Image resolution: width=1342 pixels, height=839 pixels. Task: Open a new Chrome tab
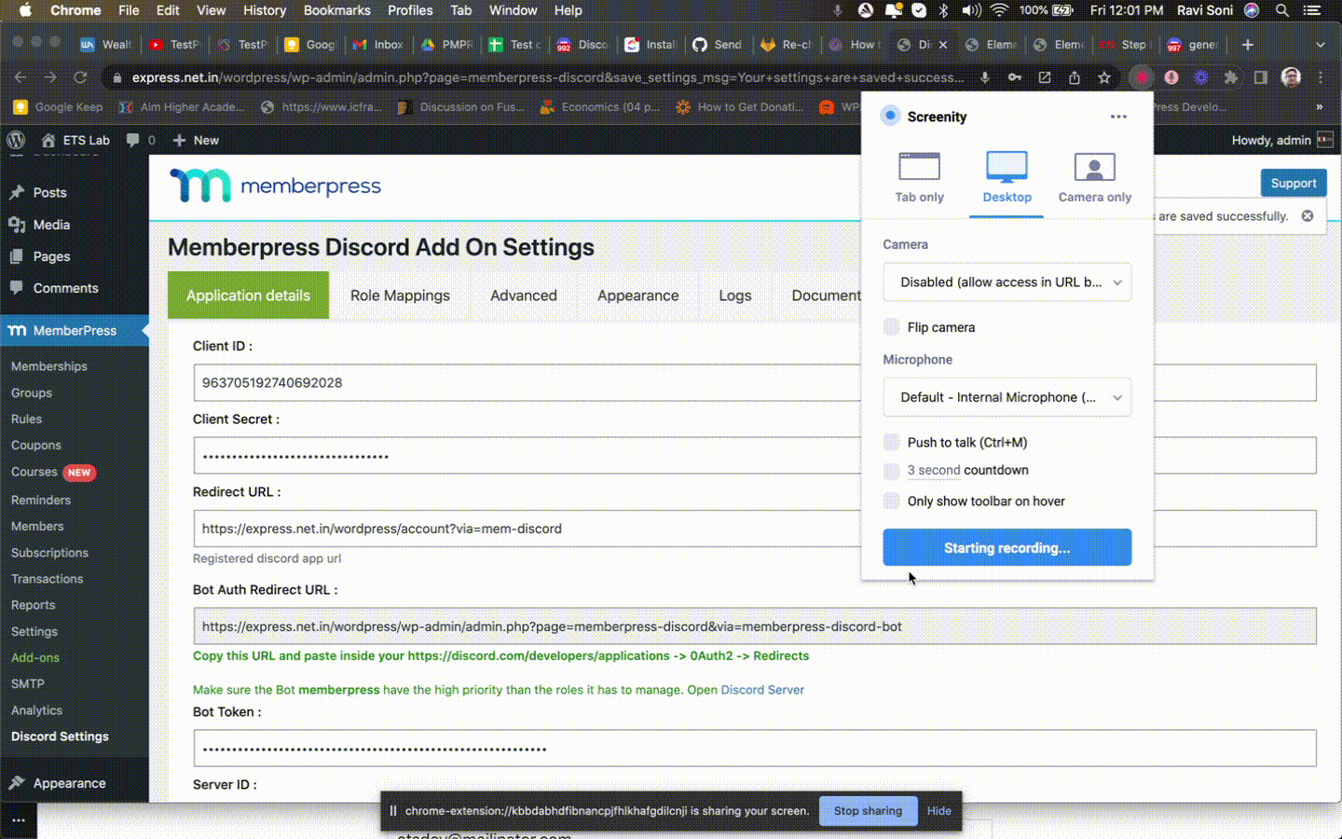(x=1248, y=44)
